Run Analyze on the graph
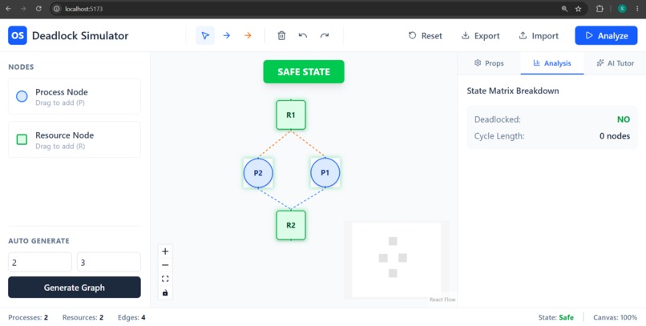Image resolution: width=646 pixels, height=326 pixels. point(606,35)
